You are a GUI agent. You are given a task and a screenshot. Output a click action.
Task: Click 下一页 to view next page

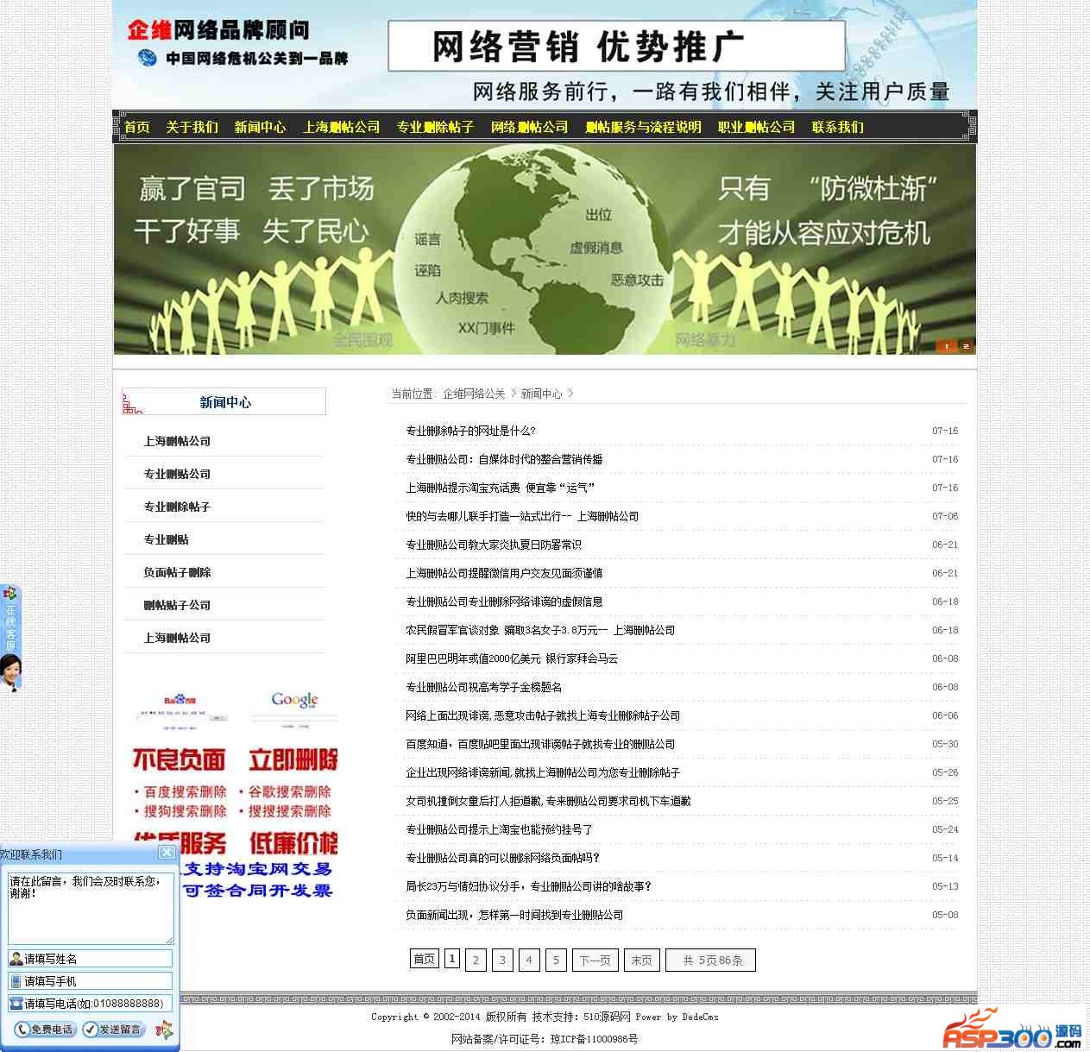tap(595, 960)
